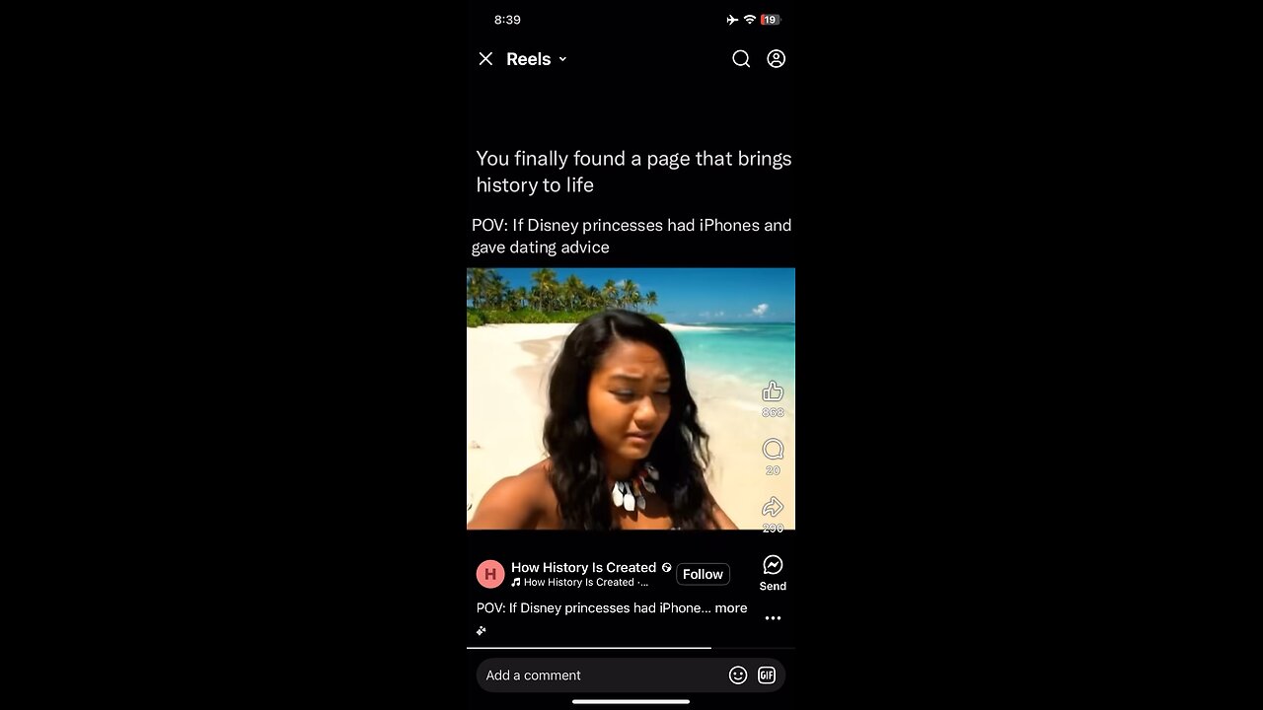Focus the Add a comment field

pos(602,675)
